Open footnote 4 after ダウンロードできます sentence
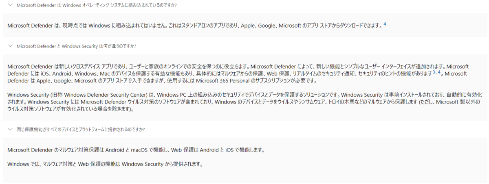This screenshot has width=489, height=184. click(x=385, y=24)
